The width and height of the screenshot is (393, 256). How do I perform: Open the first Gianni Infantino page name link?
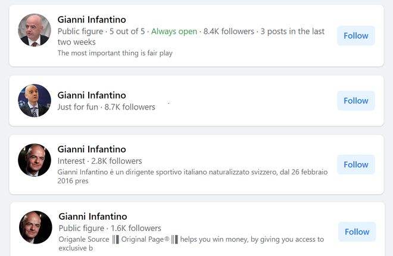pos(92,20)
